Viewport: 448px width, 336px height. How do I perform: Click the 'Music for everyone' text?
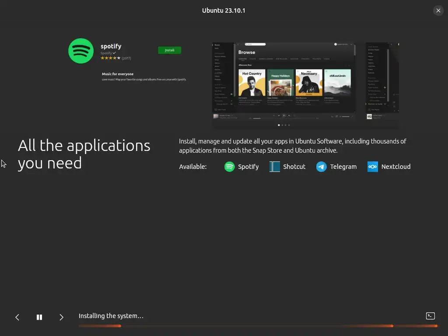118,74
